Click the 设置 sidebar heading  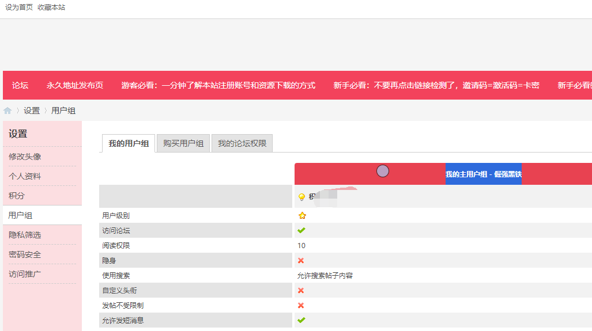click(x=18, y=134)
